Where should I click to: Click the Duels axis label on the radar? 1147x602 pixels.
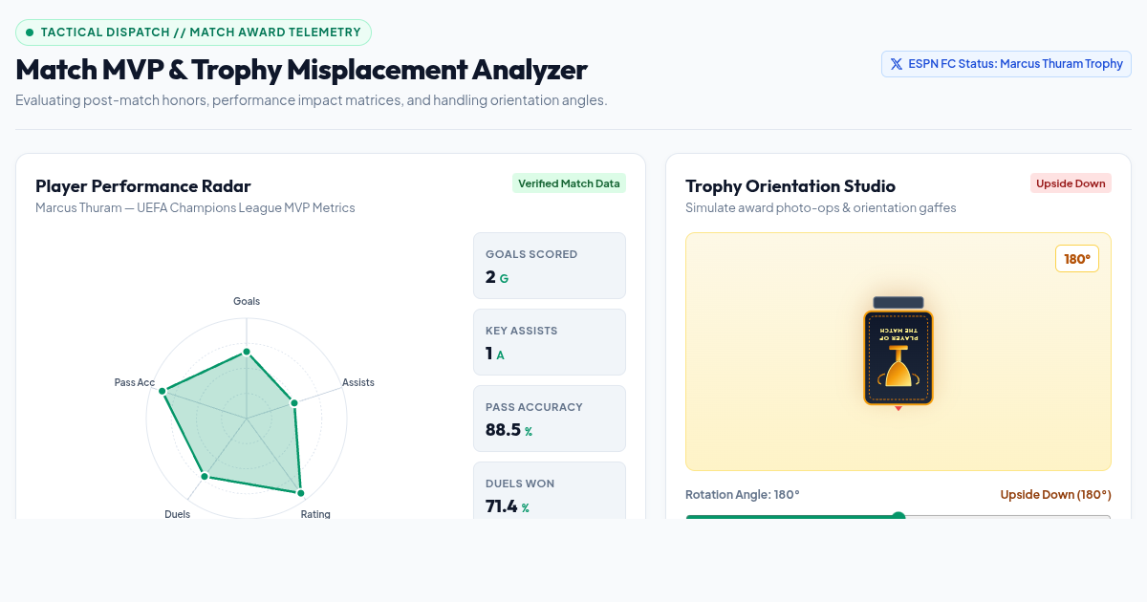pyautogui.click(x=177, y=514)
